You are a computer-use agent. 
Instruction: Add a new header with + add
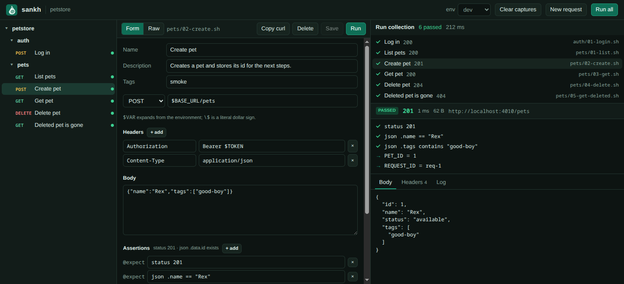coord(156,132)
